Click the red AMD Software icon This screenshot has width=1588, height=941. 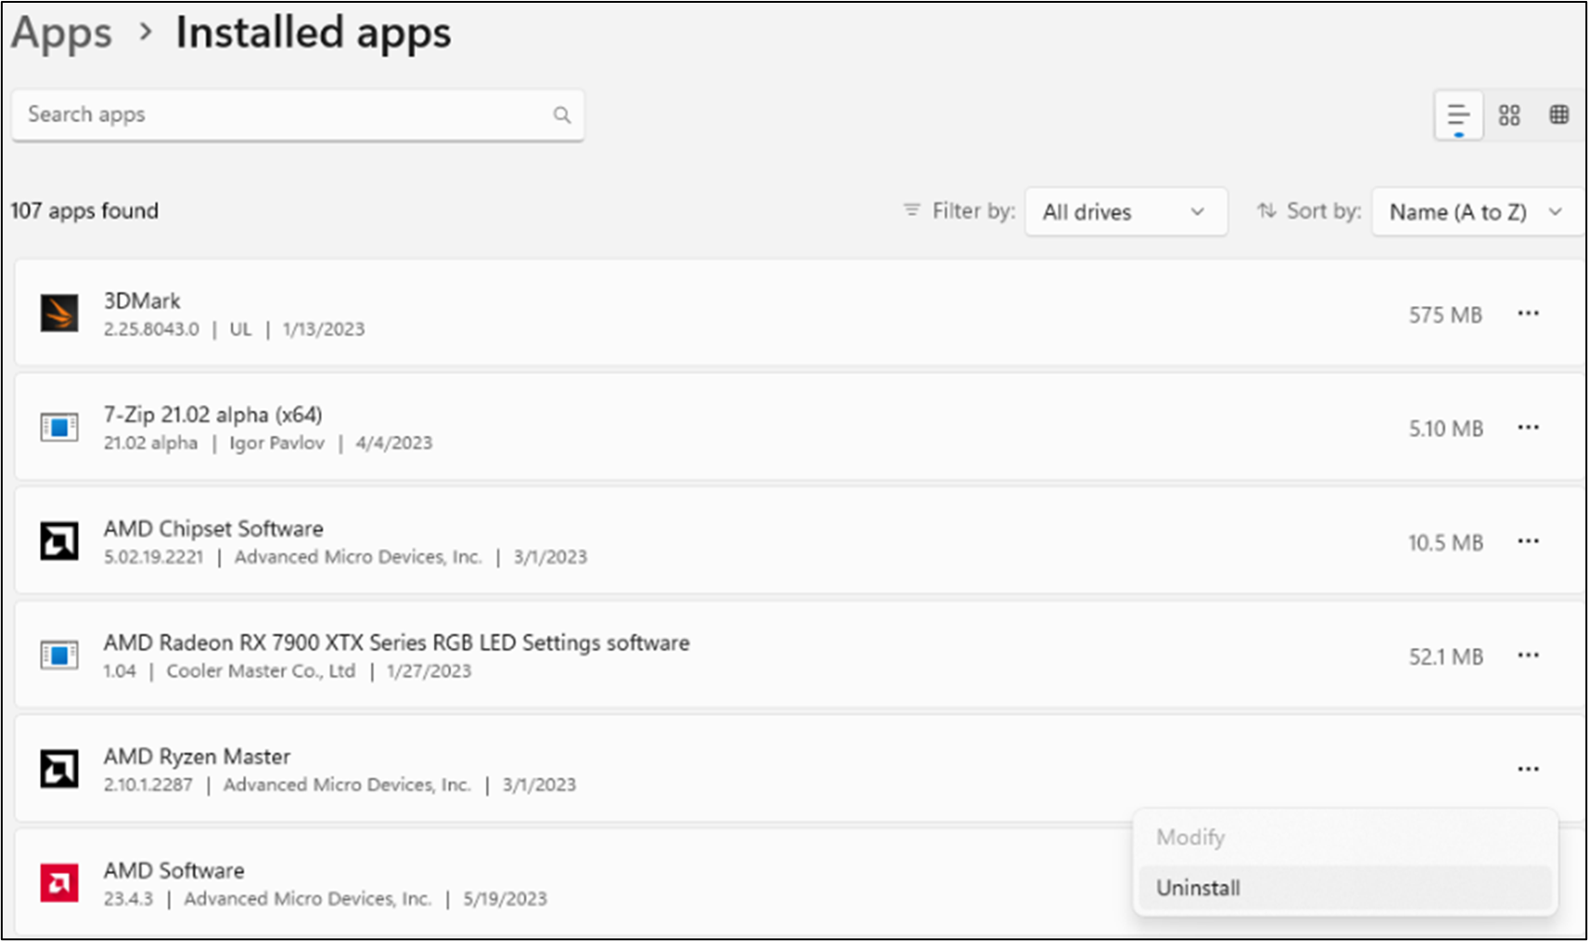point(59,883)
